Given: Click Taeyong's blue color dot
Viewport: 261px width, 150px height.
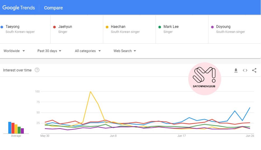Looking at the screenshot, I should (2, 27).
